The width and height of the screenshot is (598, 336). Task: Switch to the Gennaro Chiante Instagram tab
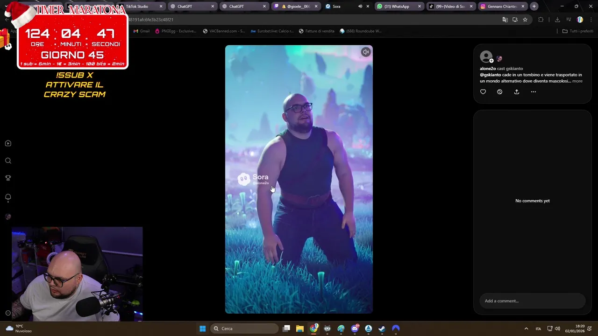coord(502,7)
